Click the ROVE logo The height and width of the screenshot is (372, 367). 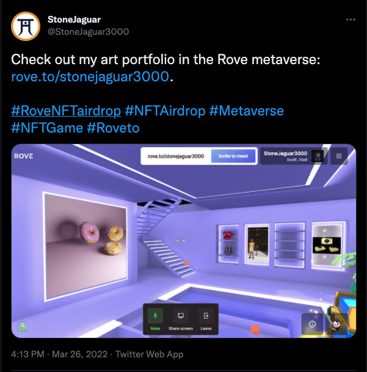(23, 156)
